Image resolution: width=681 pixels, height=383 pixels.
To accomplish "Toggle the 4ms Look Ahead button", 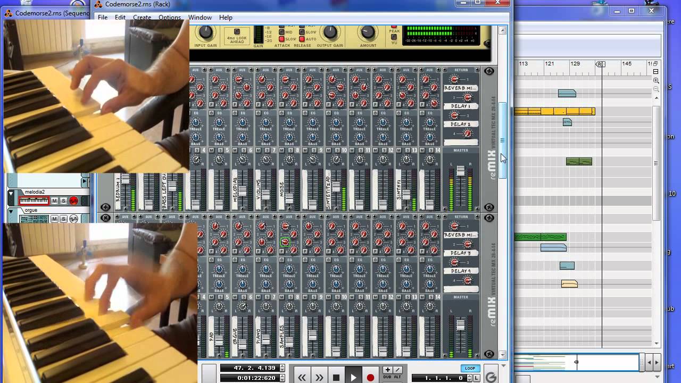I will coord(237,32).
